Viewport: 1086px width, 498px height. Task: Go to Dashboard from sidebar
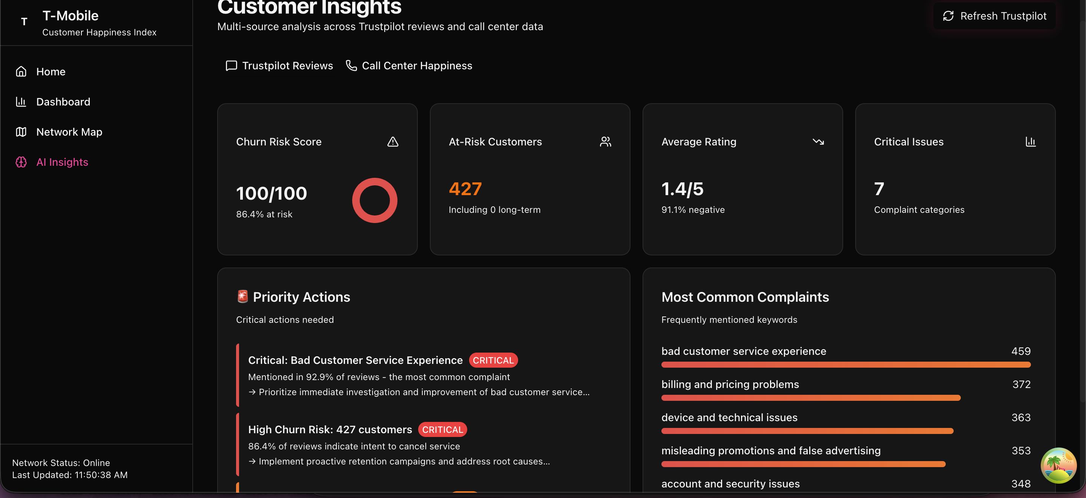pos(63,102)
